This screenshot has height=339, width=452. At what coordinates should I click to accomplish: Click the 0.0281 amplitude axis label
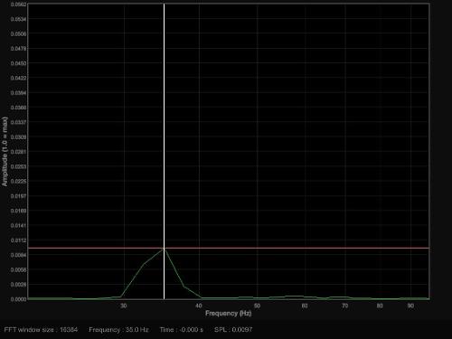(18, 152)
